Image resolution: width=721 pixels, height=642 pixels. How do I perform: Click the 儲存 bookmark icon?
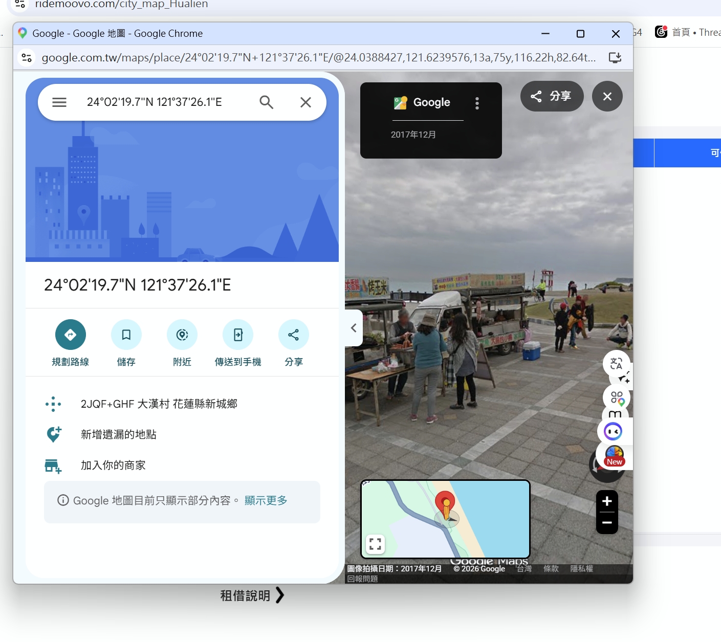[126, 335]
